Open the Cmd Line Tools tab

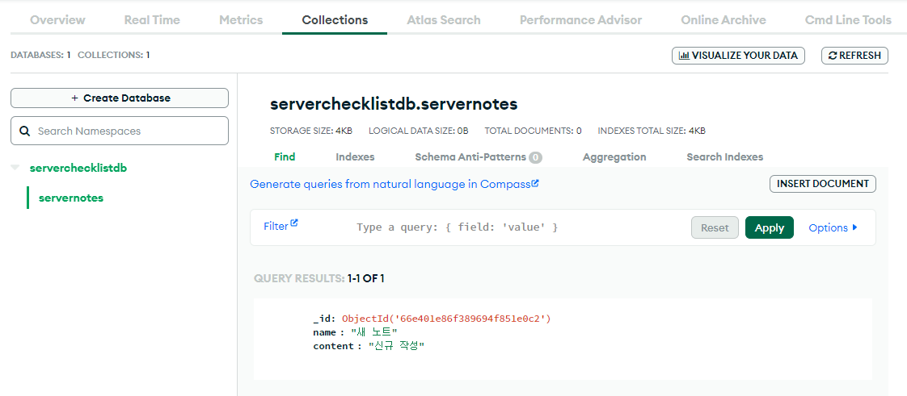click(848, 19)
